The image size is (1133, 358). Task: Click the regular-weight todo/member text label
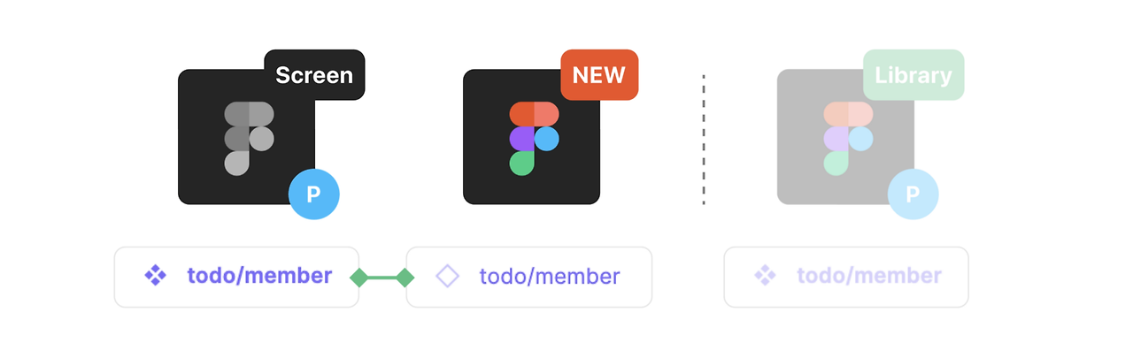click(550, 277)
